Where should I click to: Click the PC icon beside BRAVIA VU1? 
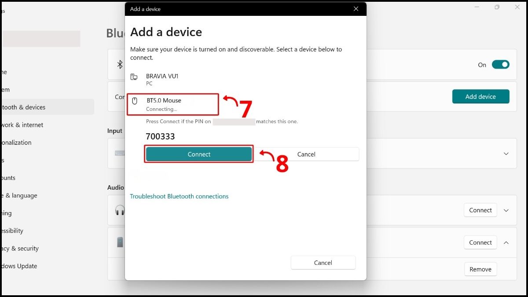(134, 77)
